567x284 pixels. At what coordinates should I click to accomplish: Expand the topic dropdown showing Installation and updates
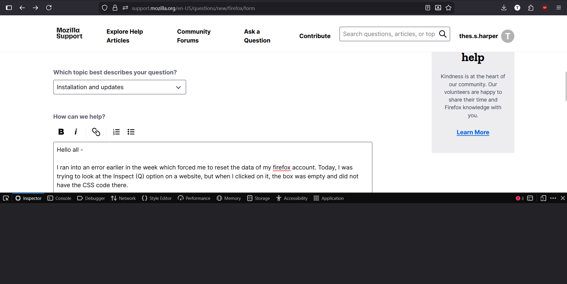pos(120,87)
